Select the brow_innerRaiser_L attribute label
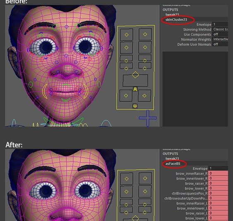The width and height of the screenshot is (233, 221). [x=192, y=204]
